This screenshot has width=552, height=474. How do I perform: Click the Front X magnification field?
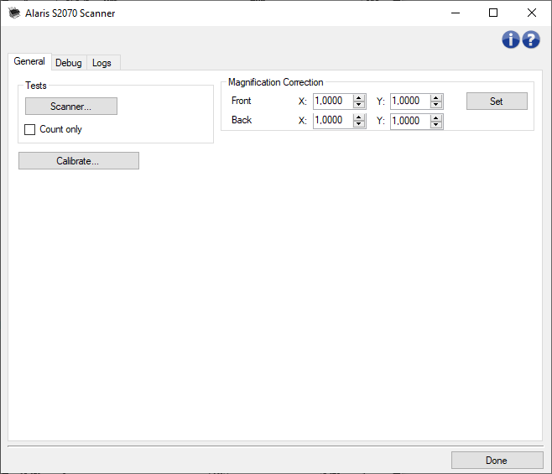[333, 101]
